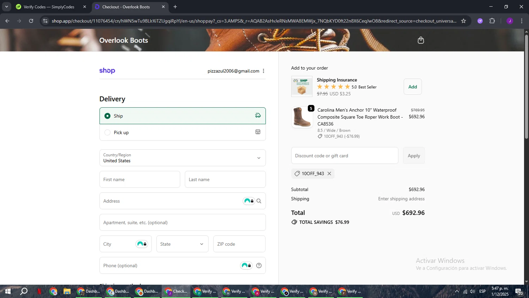Bookmark this page with star icon
Image resolution: width=529 pixels, height=298 pixels.
(463, 21)
